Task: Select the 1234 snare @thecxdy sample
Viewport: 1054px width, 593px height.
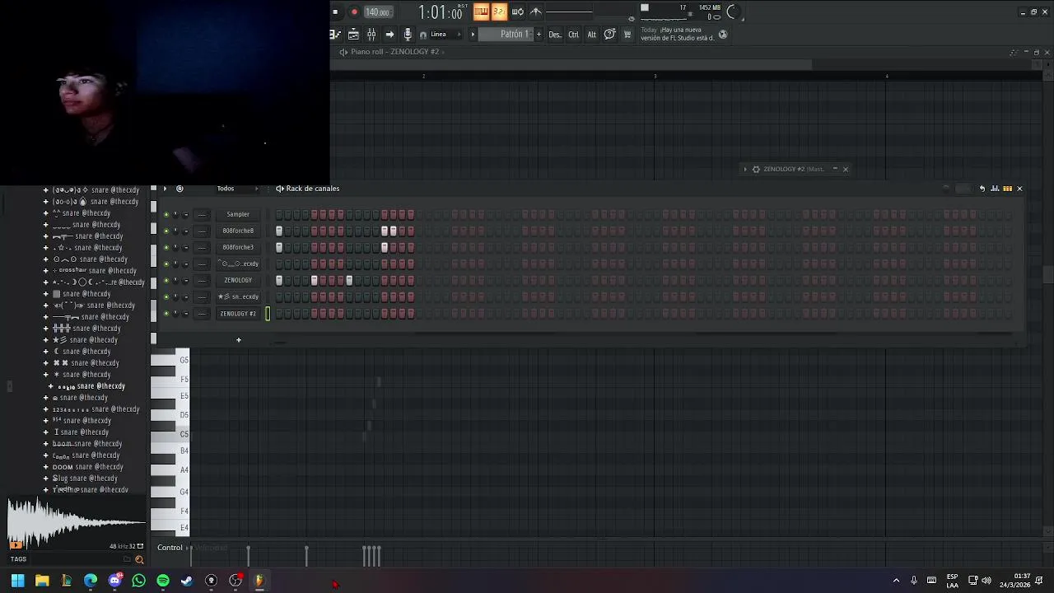Action: 96,409
